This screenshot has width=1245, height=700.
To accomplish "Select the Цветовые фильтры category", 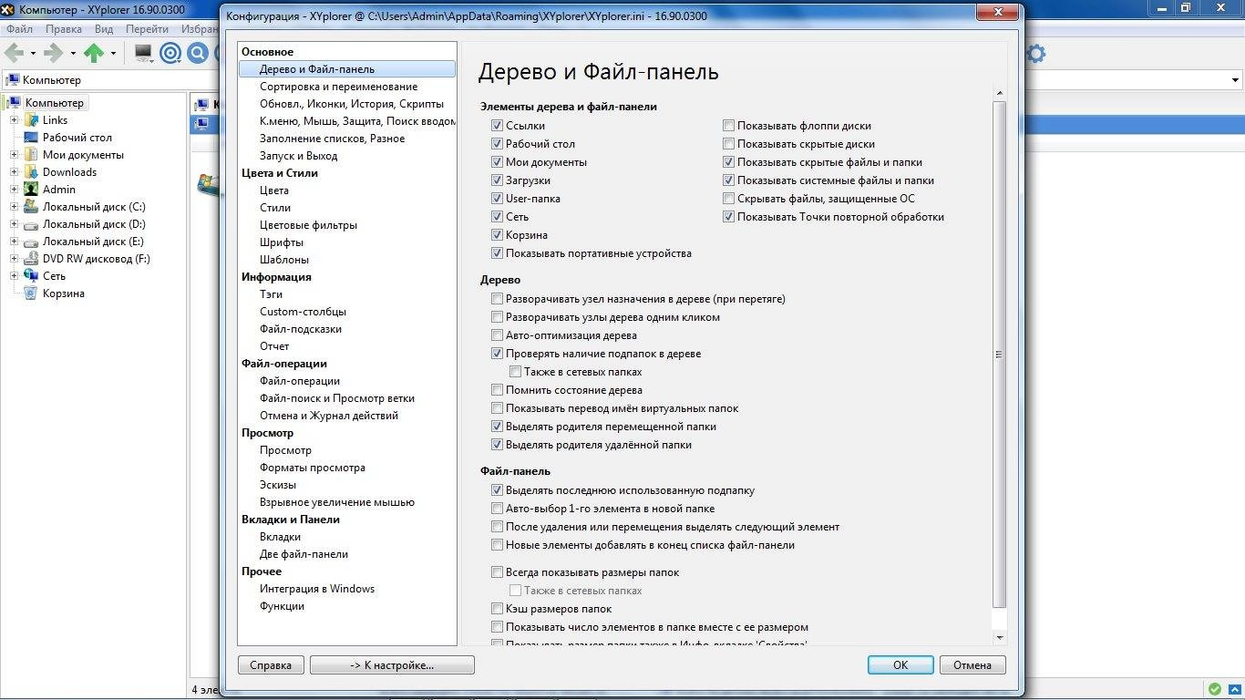I will tap(308, 225).
